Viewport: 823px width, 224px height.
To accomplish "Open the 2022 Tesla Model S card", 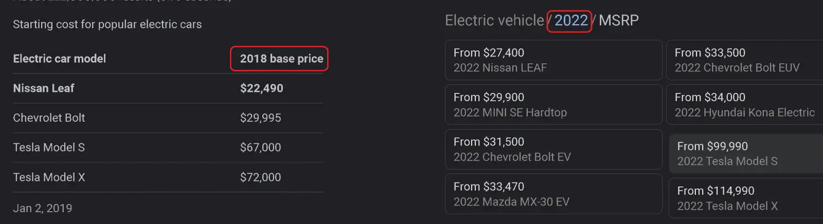I will (746, 154).
